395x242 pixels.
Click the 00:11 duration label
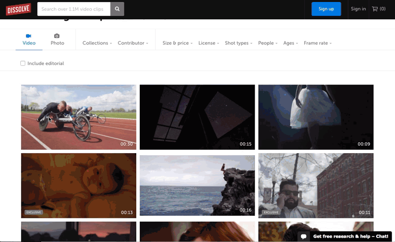click(364, 212)
